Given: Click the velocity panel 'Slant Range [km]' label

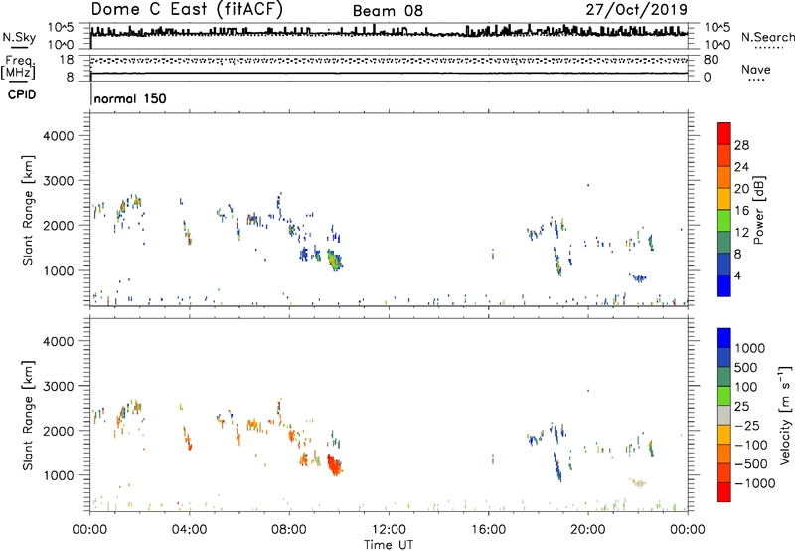Looking at the screenshot, I should coord(28,416).
